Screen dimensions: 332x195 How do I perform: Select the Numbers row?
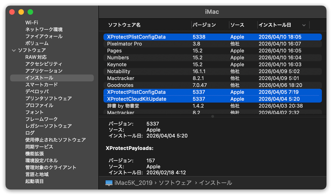212,58
